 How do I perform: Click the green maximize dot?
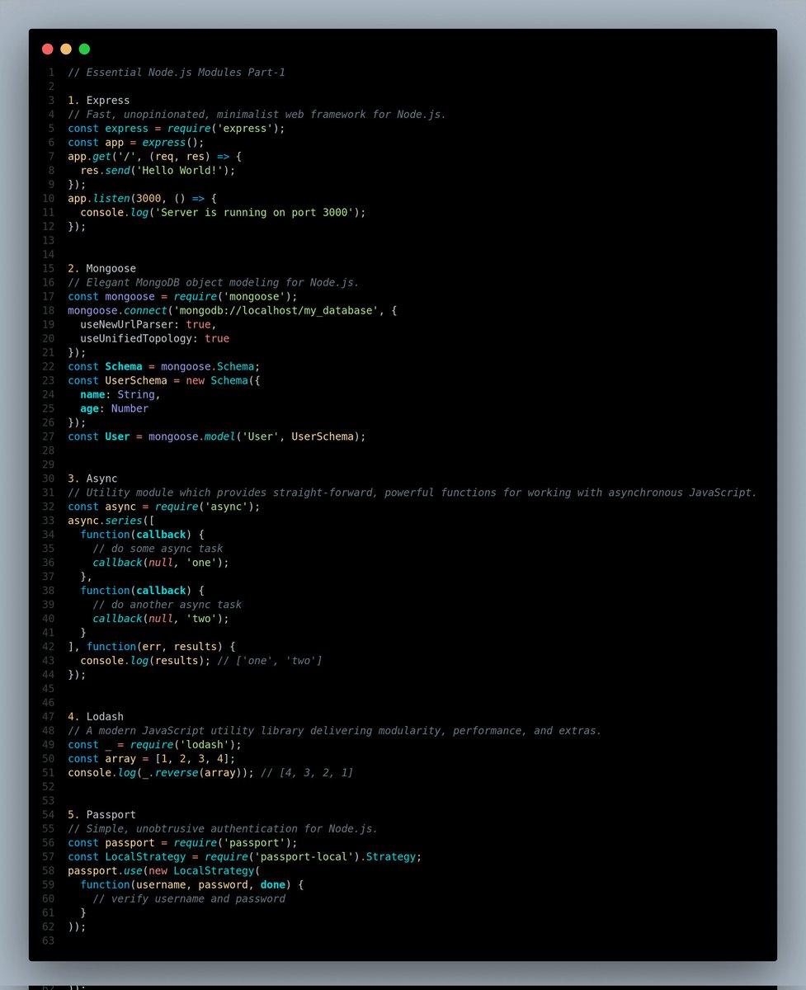[x=84, y=49]
